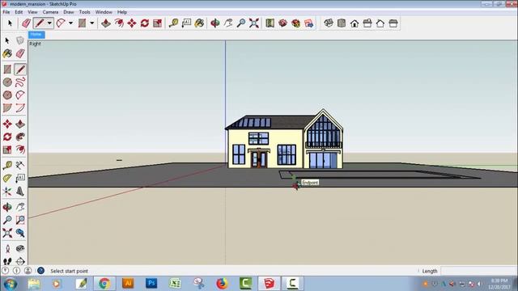Open the Tools menu

click(x=84, y=12)
